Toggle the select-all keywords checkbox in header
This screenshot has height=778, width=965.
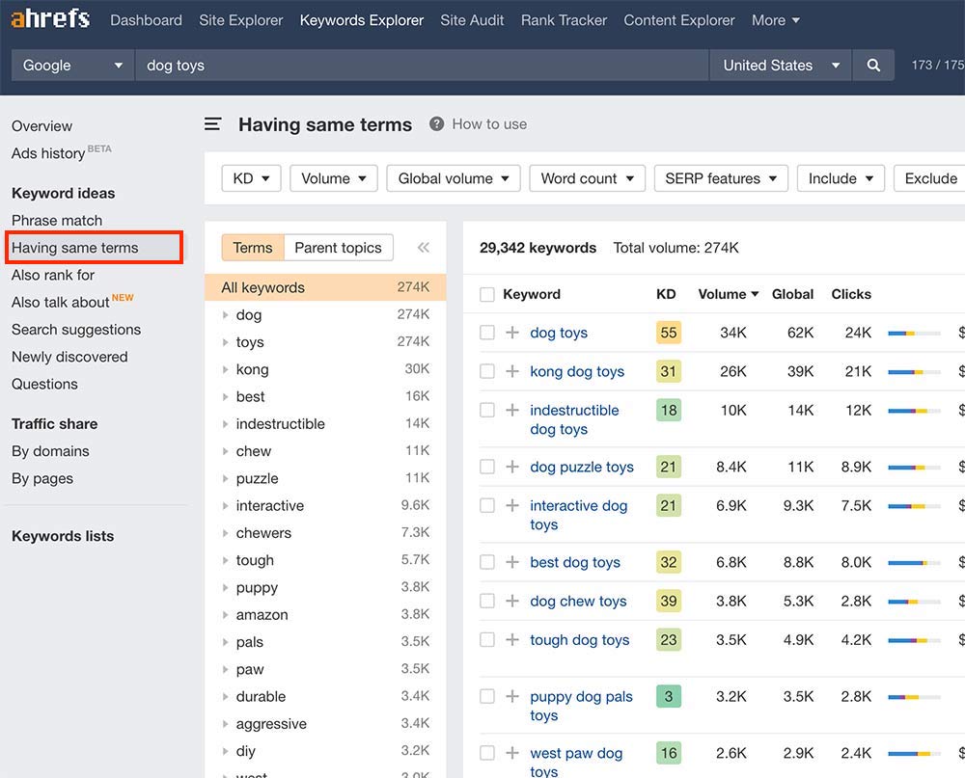click(487, 294)
